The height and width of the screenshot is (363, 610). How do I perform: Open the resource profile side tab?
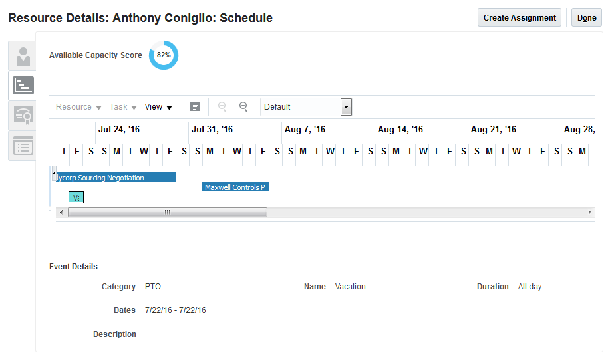pos(23,56)
